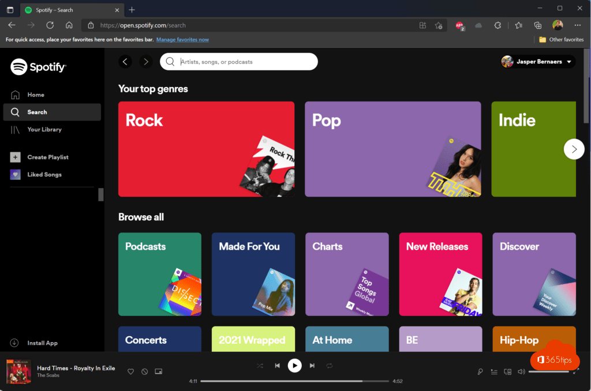The height and width of the screenshot is (391, 591).
Task: Click the Spotify logo
Action: tap(38, 66)
